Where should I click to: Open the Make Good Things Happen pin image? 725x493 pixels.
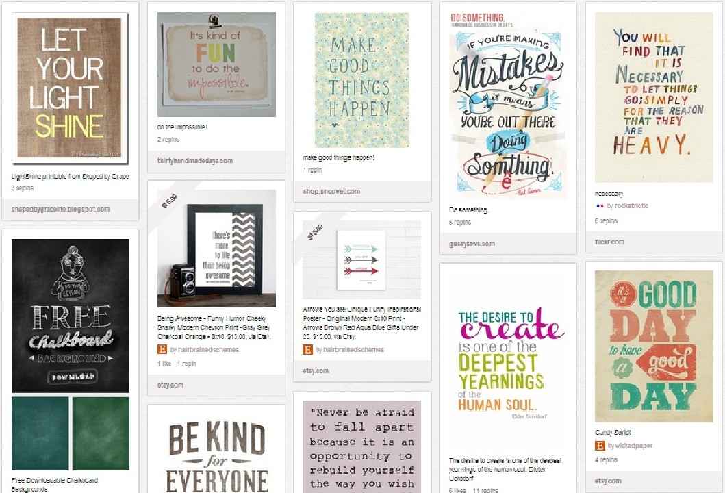point(362,81)
